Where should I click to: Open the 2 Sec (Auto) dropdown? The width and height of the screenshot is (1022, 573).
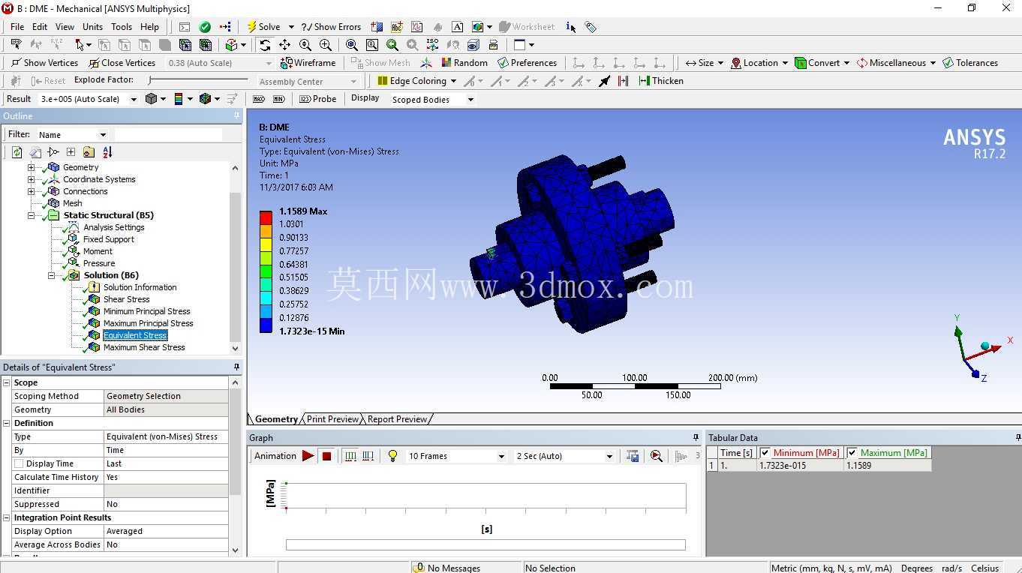coord(609,456)
